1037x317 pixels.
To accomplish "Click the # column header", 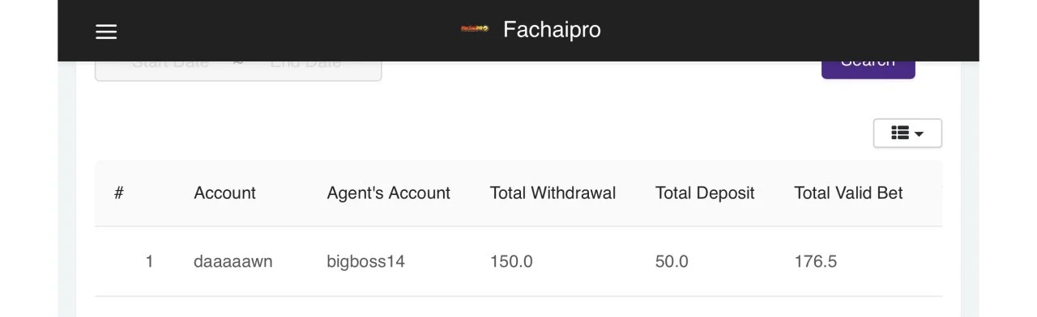I will [x=119, y=193].
